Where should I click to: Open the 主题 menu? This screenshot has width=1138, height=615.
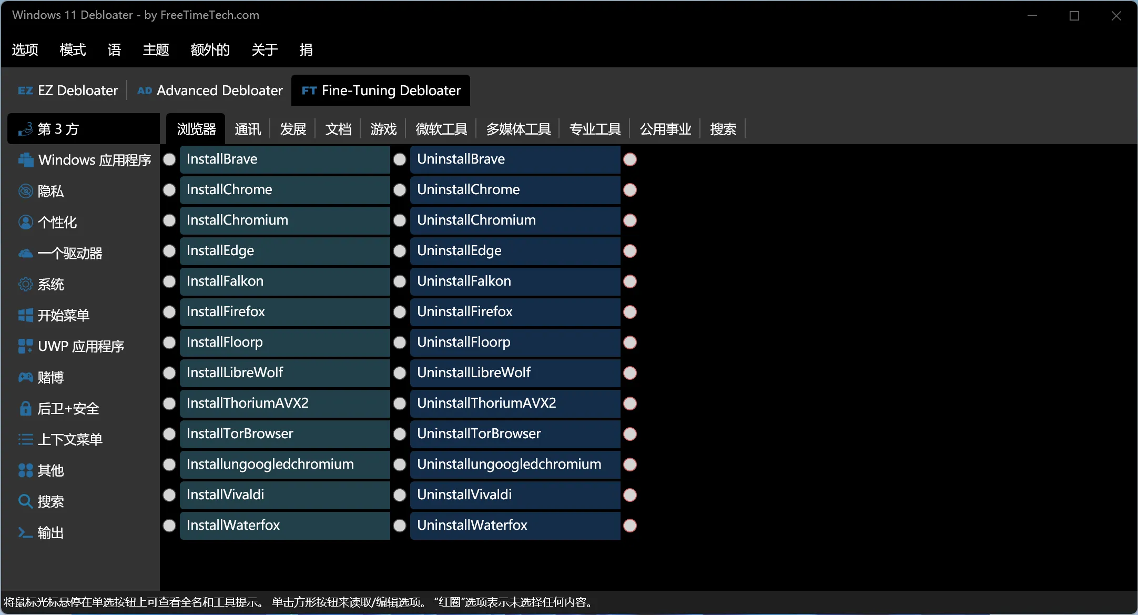(x=156, y=49)
